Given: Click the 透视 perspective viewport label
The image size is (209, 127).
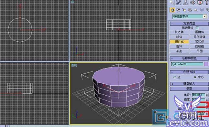Looking at the screenshot, I should tap(74, 65).
